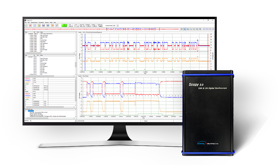Image resolution: width=280 pixels, height=165 pixels.
Task: Click the yellow folder with red mark icon
Action: pos(52,25)
